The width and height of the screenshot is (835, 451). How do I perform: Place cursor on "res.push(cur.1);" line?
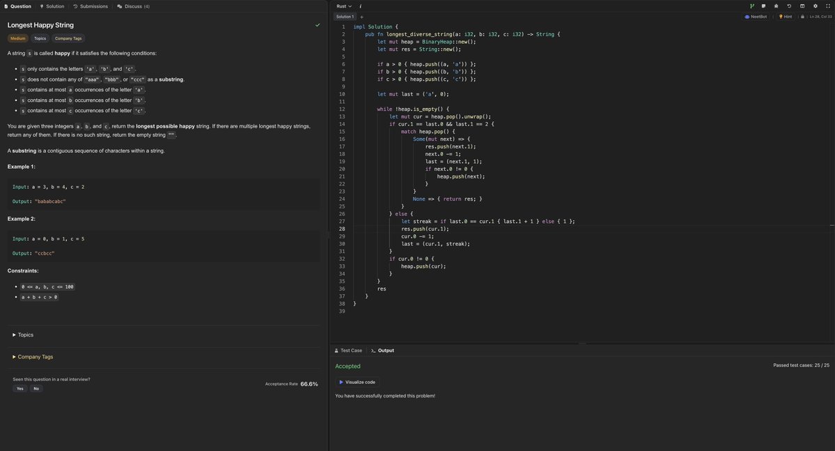425,229
